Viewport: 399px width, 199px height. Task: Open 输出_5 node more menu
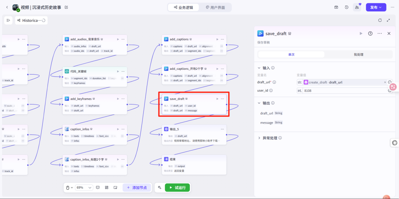point(222,129)
